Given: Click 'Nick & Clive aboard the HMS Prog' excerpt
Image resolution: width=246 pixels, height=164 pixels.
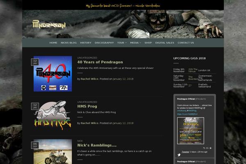Looking at the screenshot, I should pos(96,112).
